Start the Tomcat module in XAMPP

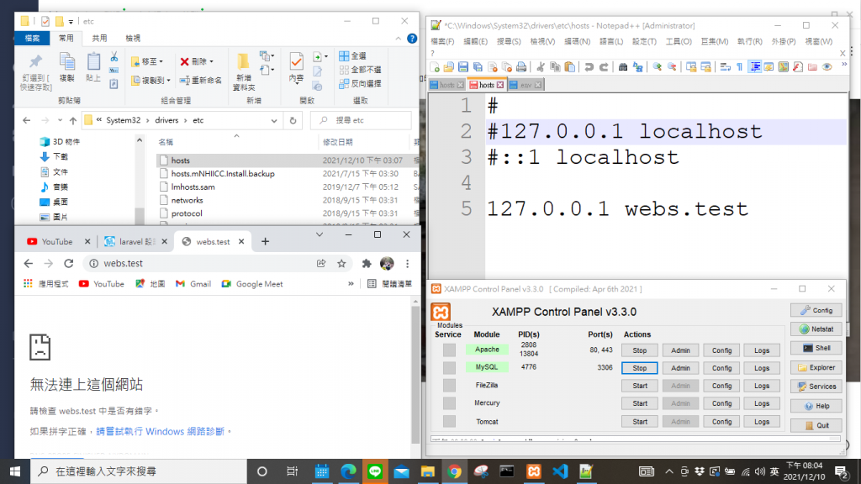pyautogui.click(x=639, y=422)
